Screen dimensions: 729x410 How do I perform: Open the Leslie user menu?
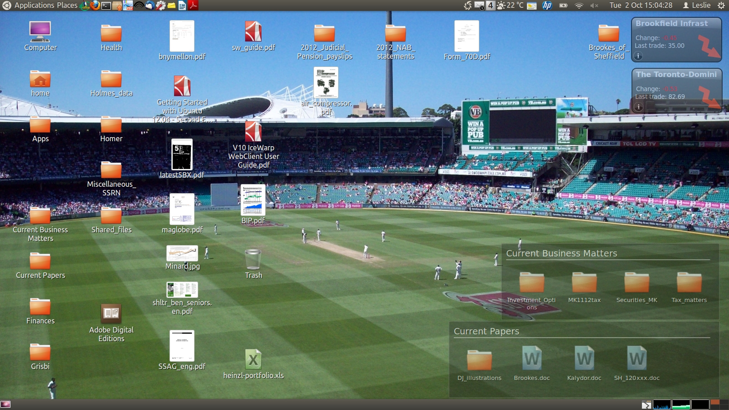(x=697, y=5)
